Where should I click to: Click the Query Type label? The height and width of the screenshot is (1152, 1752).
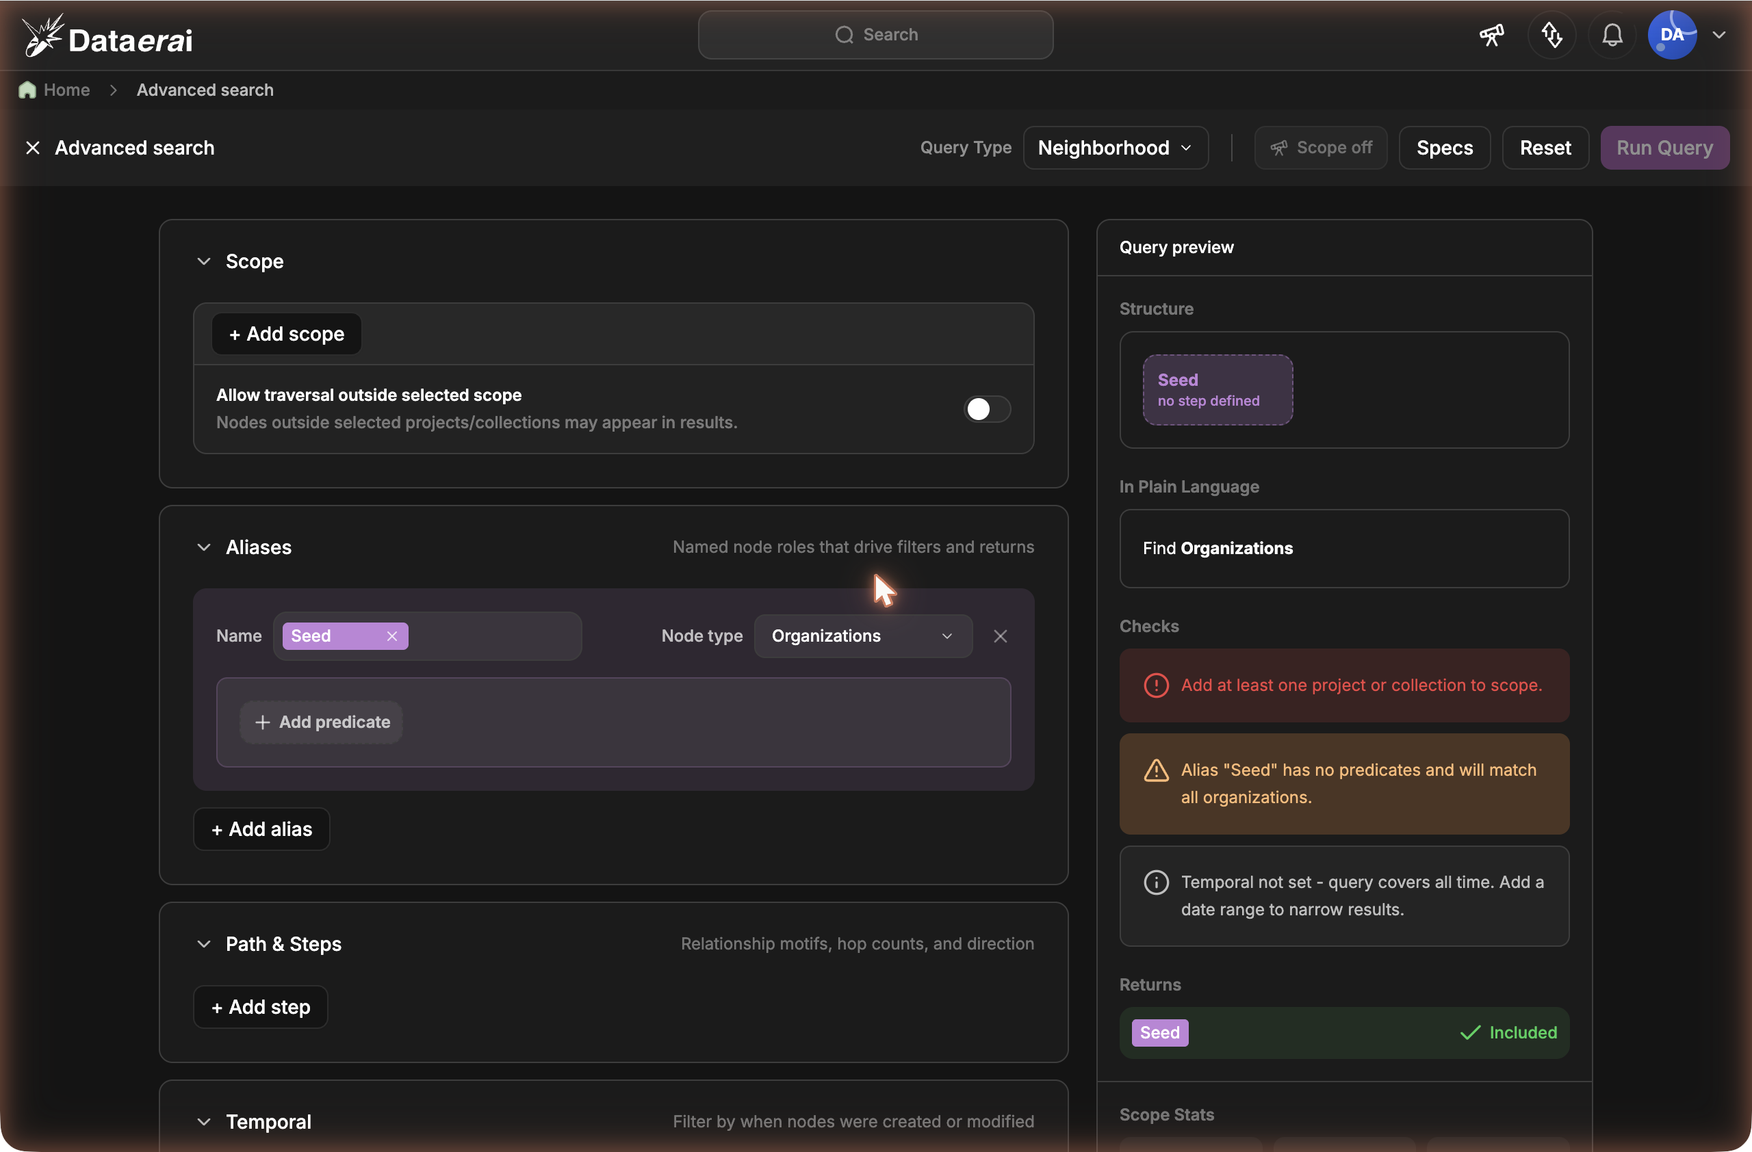coord(966,148)
